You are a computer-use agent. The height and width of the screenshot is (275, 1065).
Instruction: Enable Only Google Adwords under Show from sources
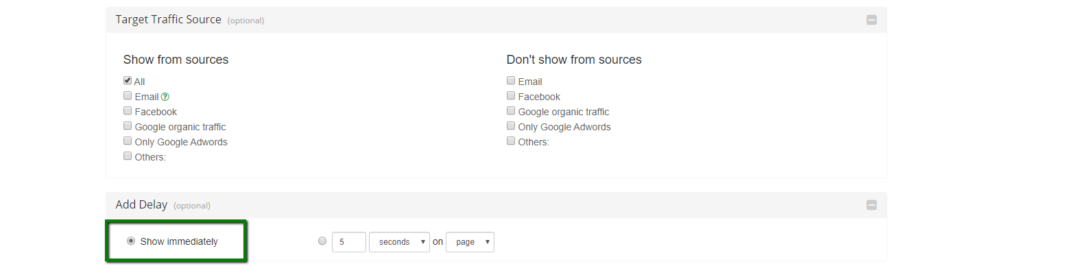click(x=128, y=141)
